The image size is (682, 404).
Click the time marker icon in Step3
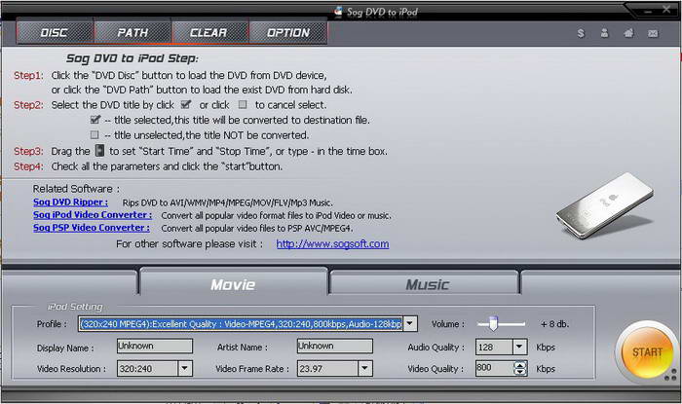(x=99, y=150)
